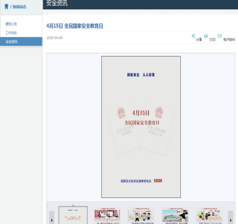Show previous thumbnails with left arrow

pos(52,218)
